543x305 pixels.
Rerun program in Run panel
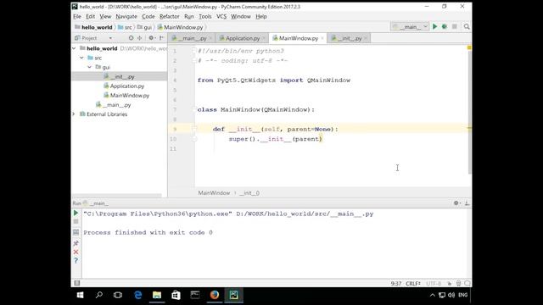point(76,213)
